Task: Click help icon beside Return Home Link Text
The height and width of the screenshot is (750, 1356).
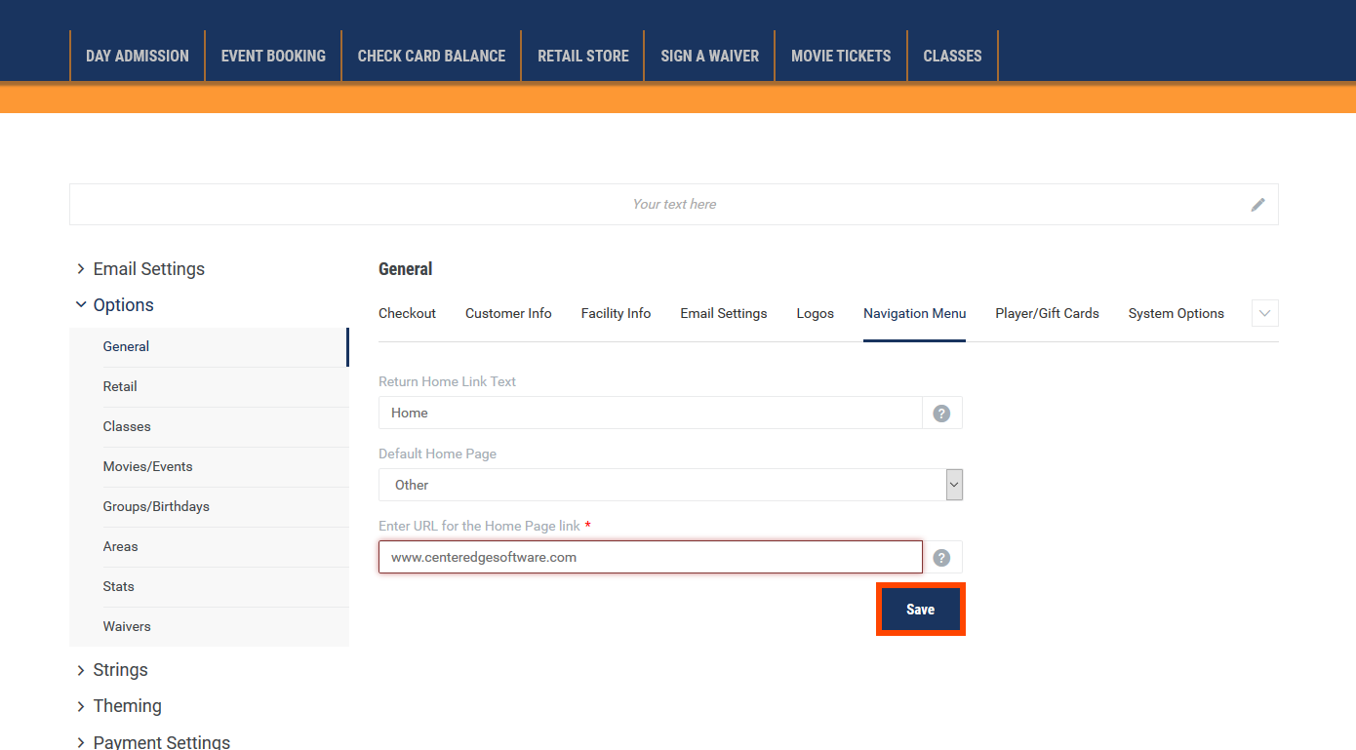Action: tap(941, 413)
